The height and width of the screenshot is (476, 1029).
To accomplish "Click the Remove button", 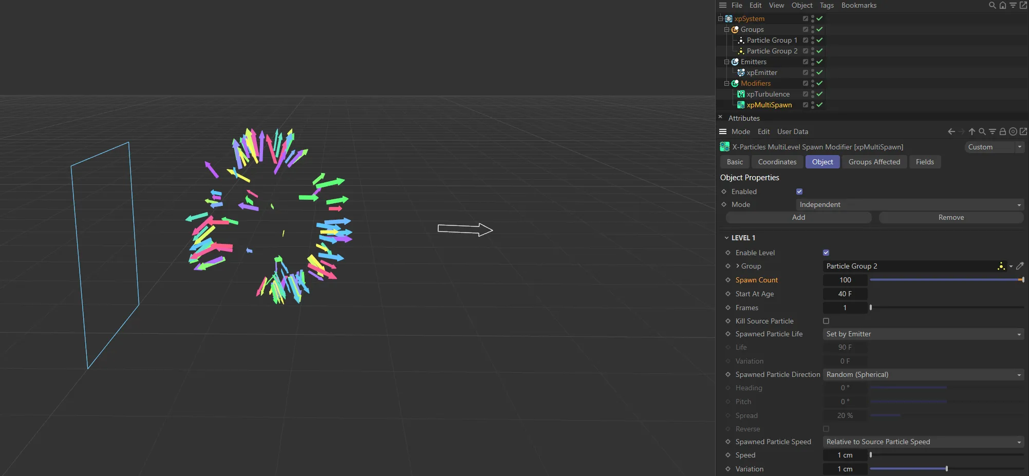I will [951, 217].
